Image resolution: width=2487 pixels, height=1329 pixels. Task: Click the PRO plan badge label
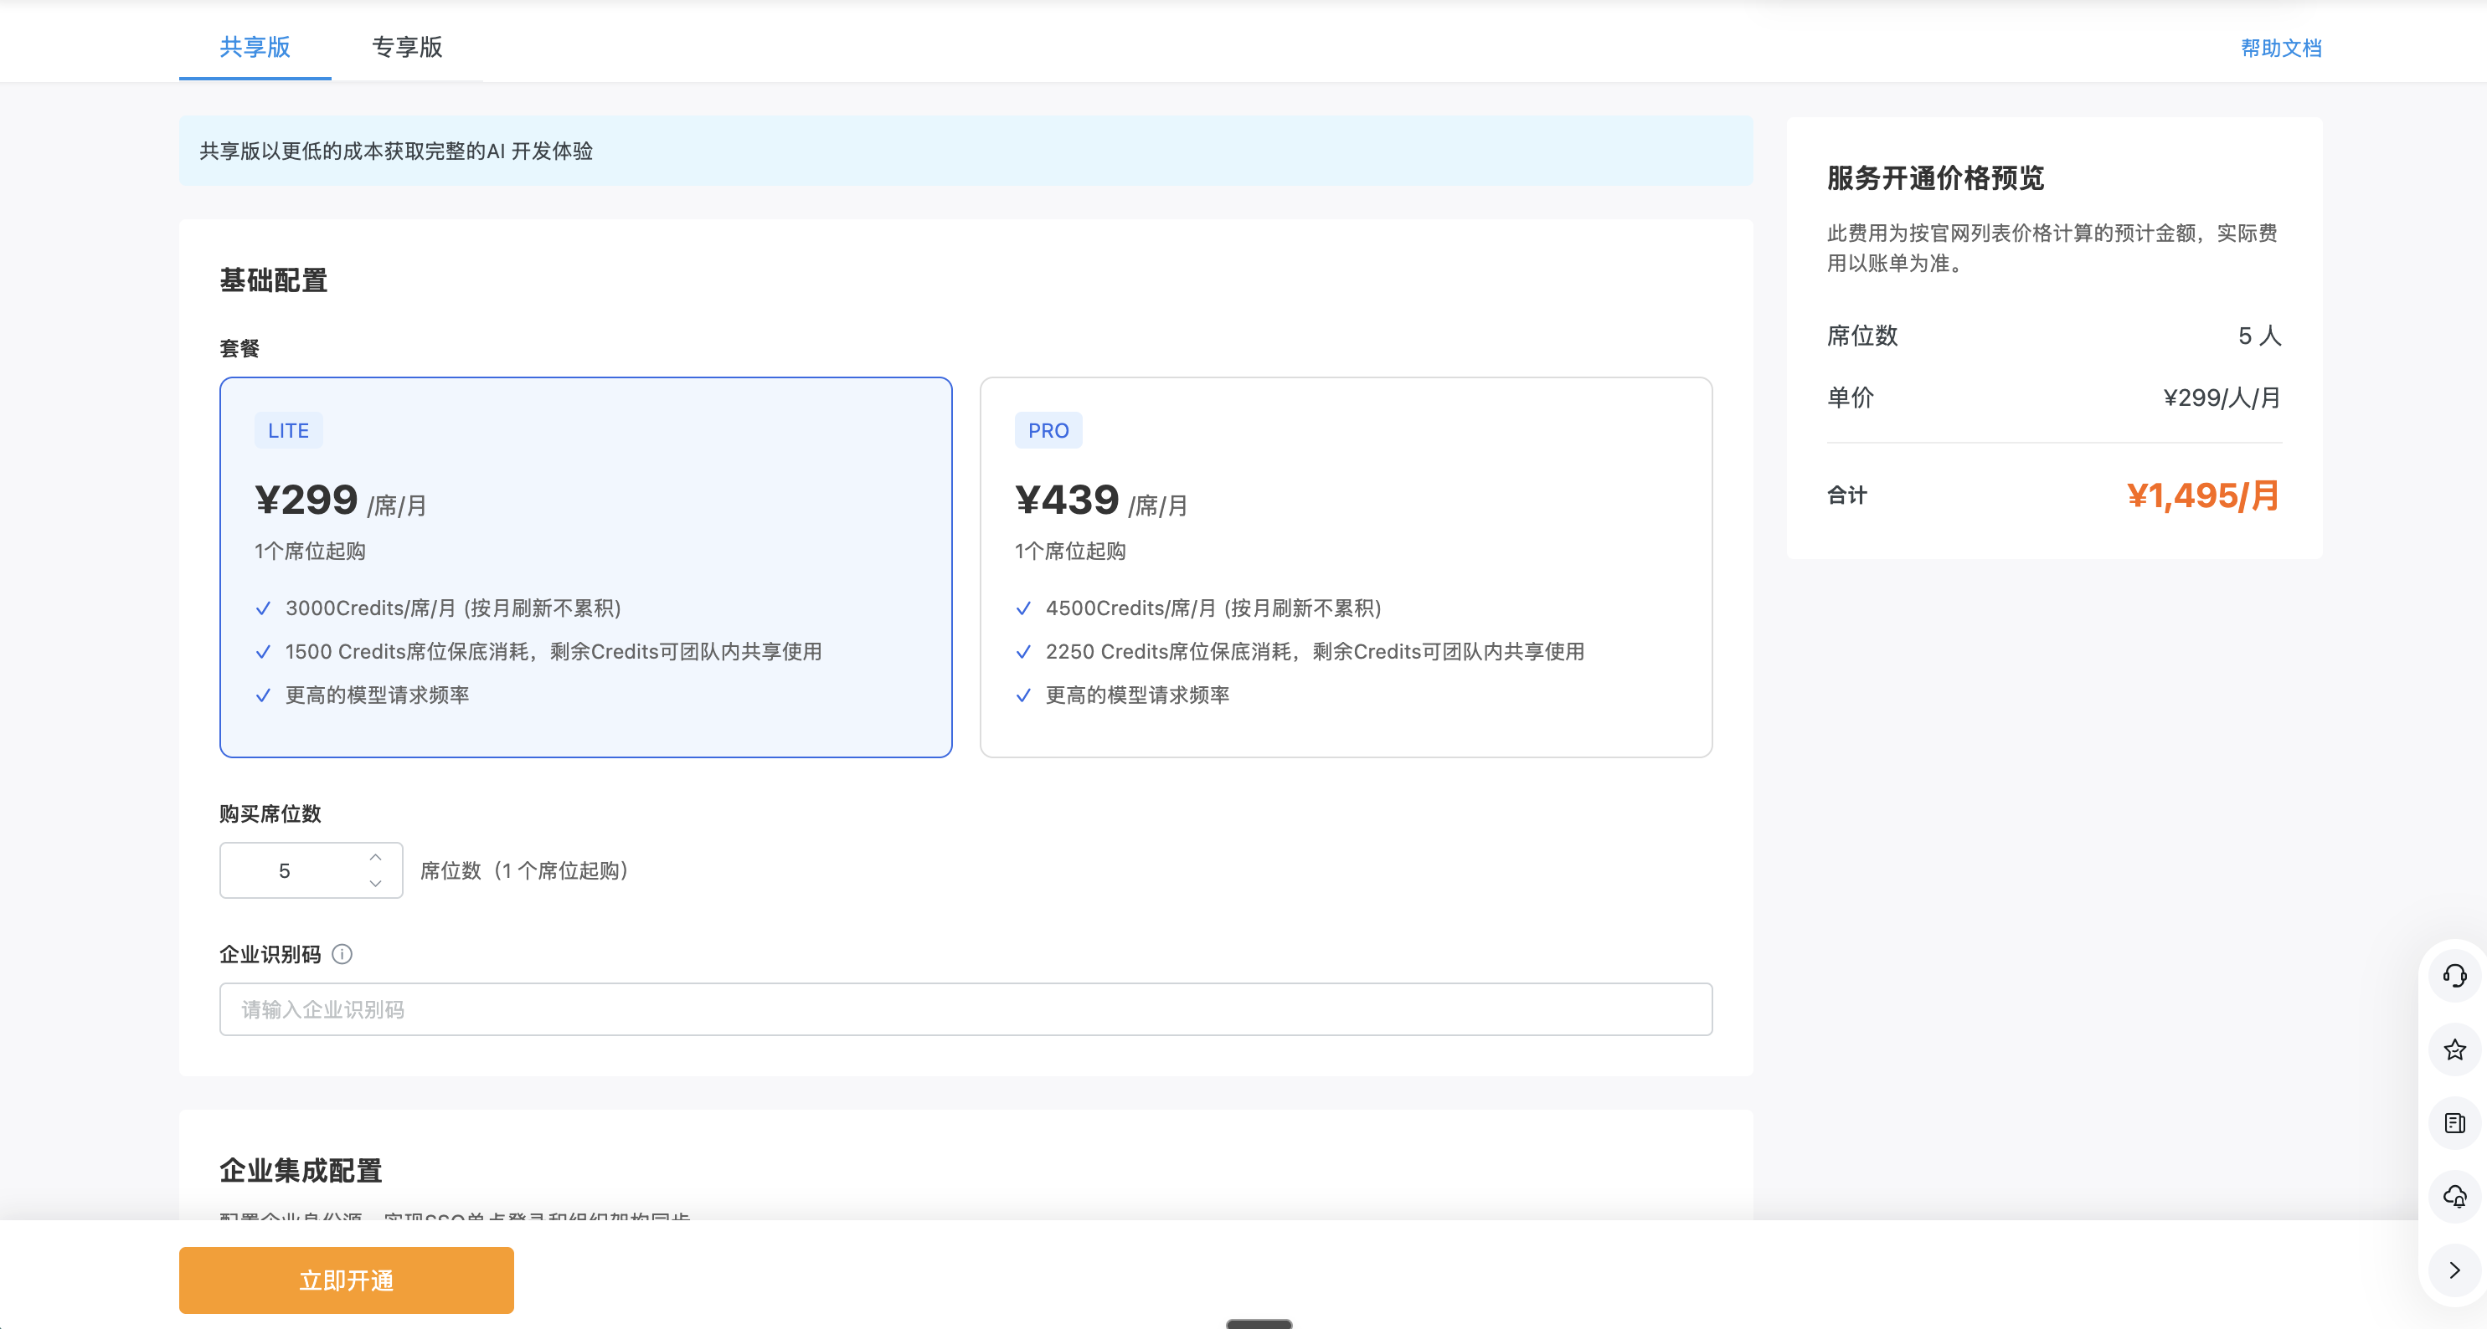pyautogui.click(x=1048, y=430)
